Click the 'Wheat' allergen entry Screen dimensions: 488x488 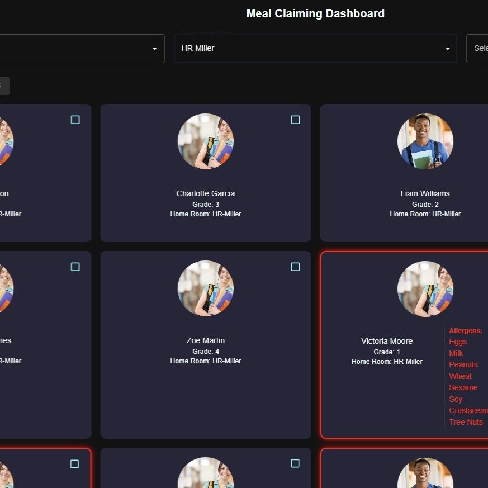click(460, 376)
